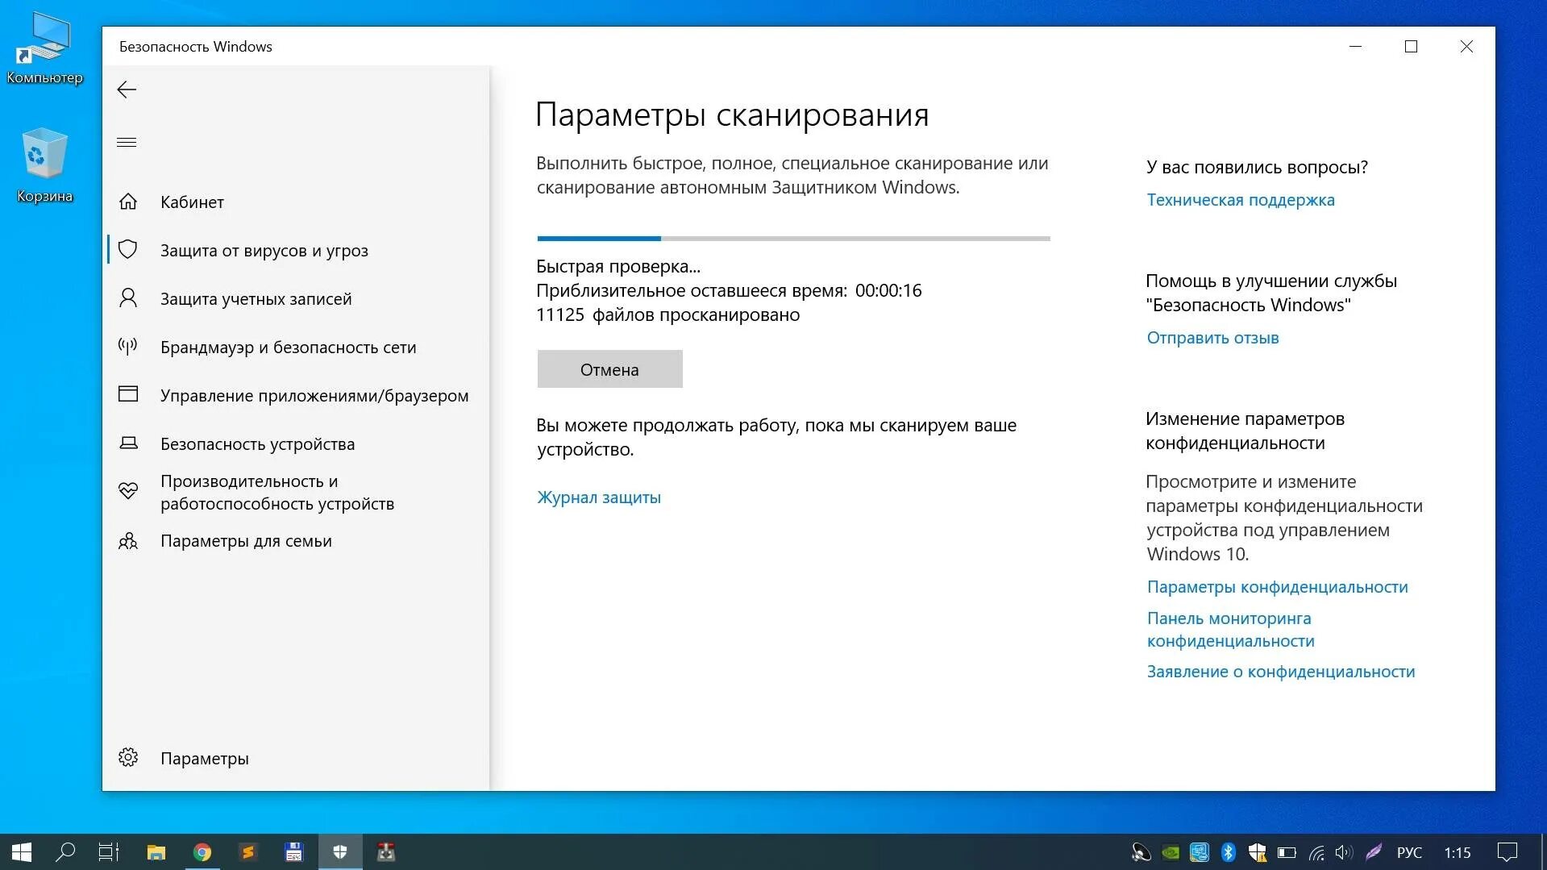Click the family options people icon
This screenshot has height=870, width=1547.
point(128,540)
